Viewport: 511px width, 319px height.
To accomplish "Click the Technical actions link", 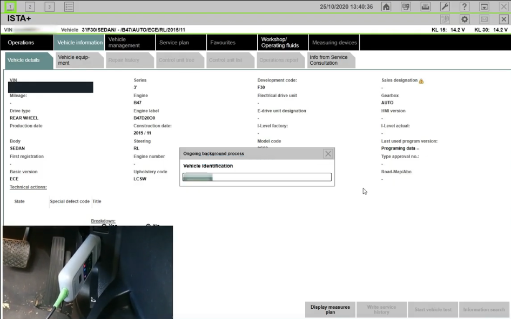I will click(x=28, y=187).
